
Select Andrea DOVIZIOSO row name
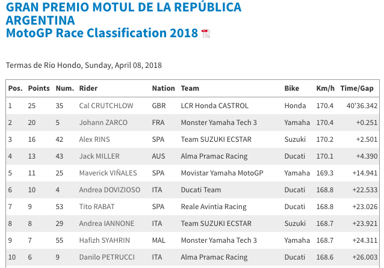coord(111,190)
